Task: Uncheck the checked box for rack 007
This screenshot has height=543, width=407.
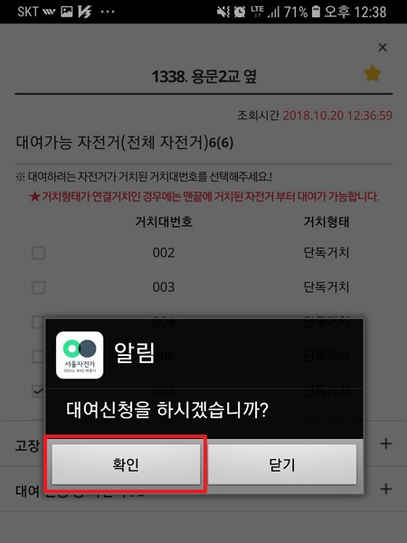Action: pyautogui.click(x=38, y=391)
